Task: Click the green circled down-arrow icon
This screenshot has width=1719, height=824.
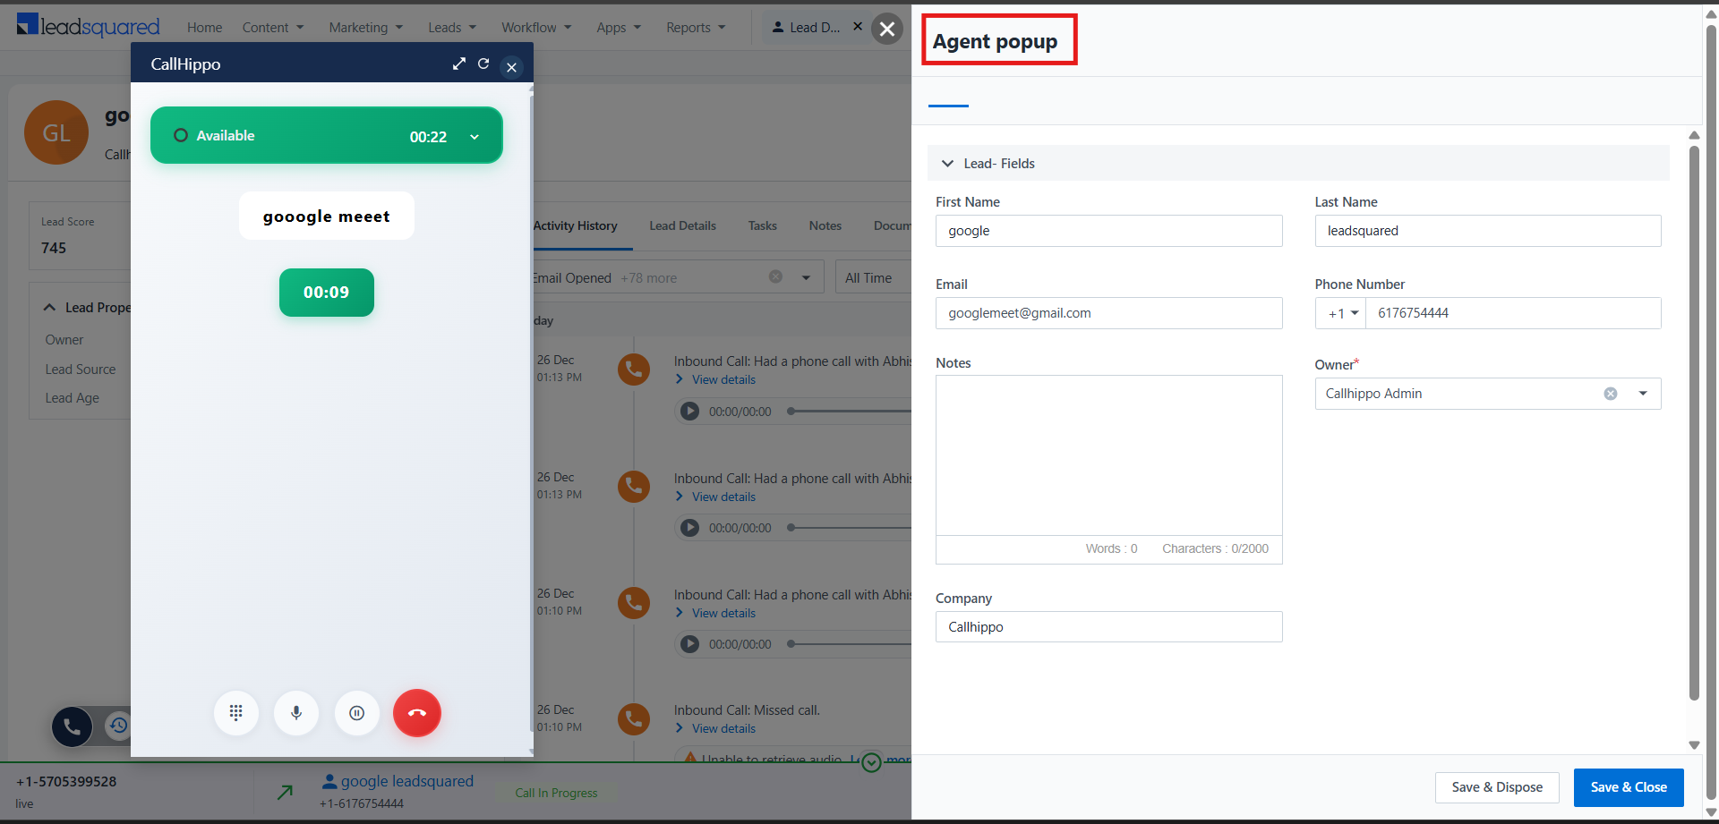Action: pos(871,762)
